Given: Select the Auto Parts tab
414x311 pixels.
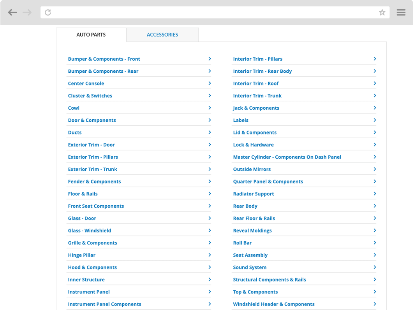Looking at the screenshot, I should point(91,35).
